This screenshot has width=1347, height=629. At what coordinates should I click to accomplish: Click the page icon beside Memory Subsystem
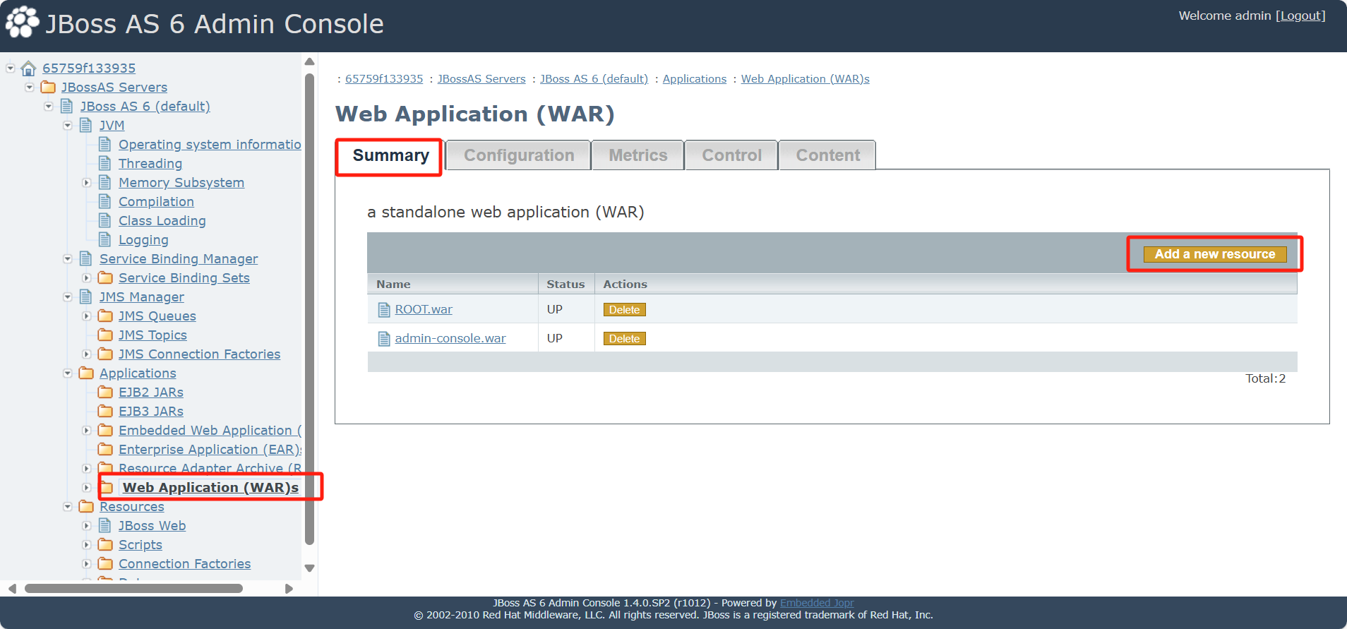105,183
